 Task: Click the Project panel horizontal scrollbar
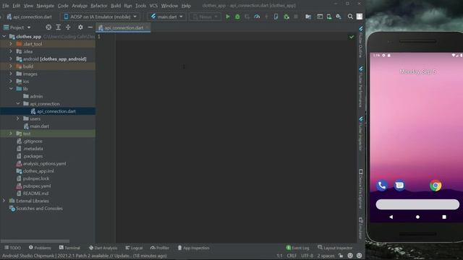[35, 240]
